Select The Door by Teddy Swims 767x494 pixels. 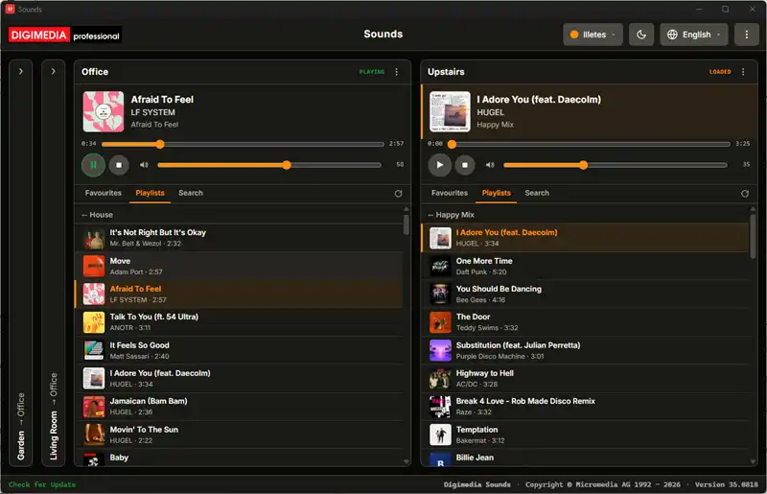pos(585,322)
